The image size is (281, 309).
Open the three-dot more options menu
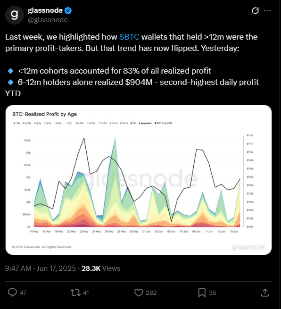[x=267, y=10]
